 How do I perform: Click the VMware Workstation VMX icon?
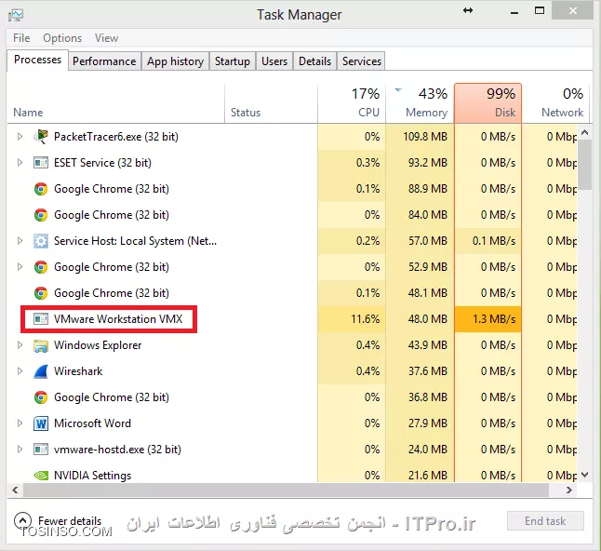click(41, 319)
